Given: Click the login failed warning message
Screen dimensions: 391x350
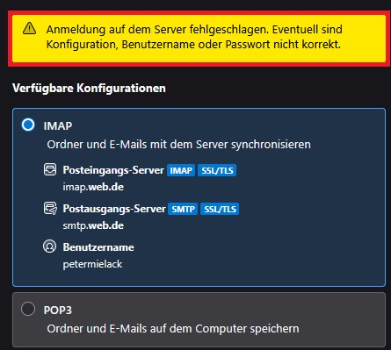Looking at the screenshot, I should coord(194,37).
